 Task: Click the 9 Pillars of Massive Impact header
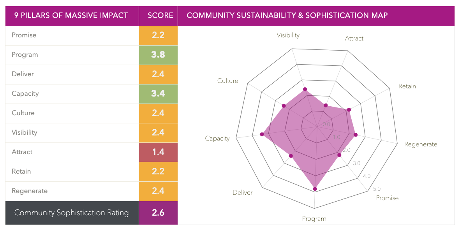click(71, 16)
